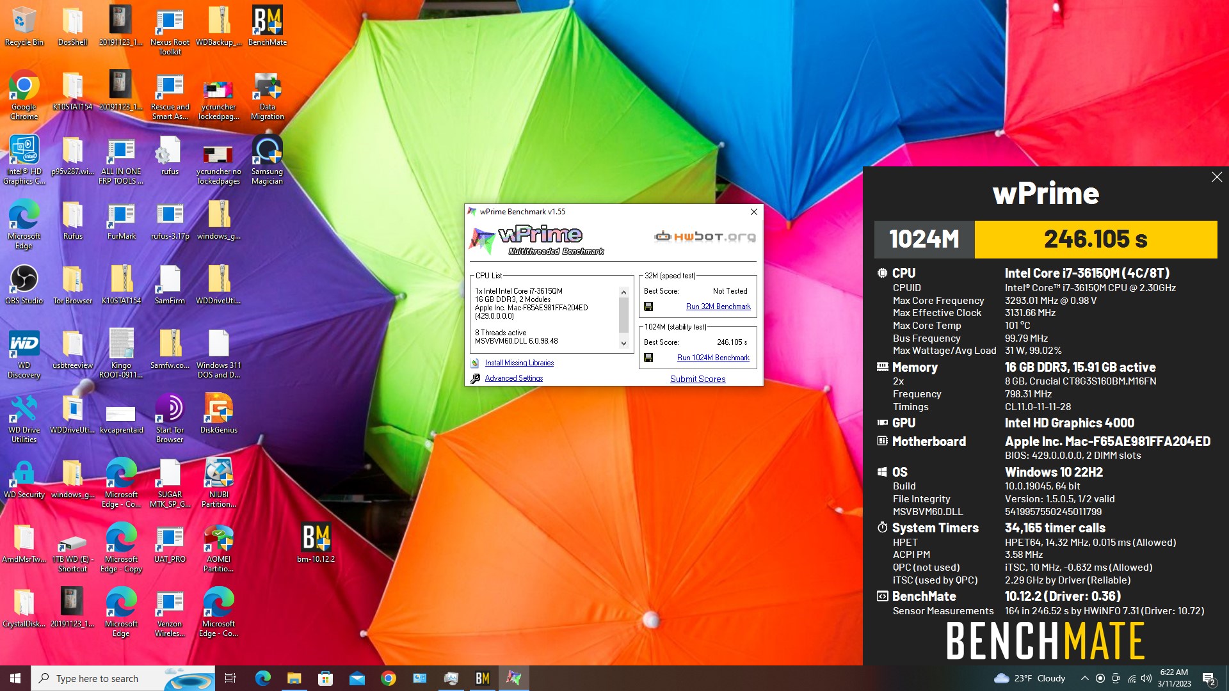Select the Nexus Root Toolkit icon

170,30
